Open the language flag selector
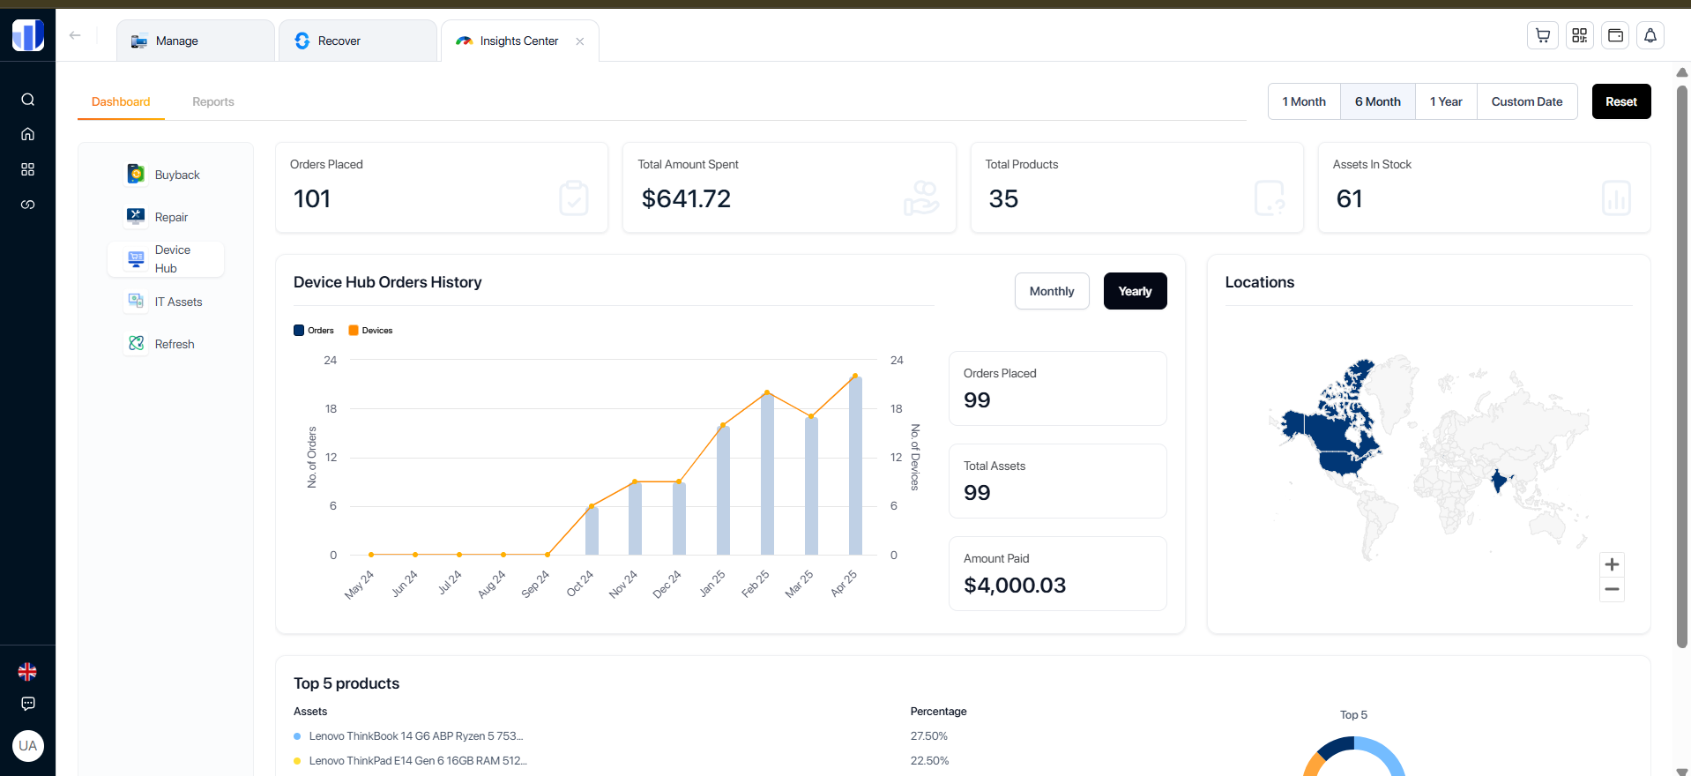Screen dimensions: 1691x776 pyautogui.click(x=27, y=672)
